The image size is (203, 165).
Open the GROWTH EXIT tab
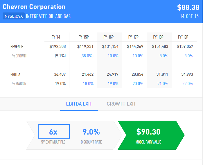coord(121,104)
